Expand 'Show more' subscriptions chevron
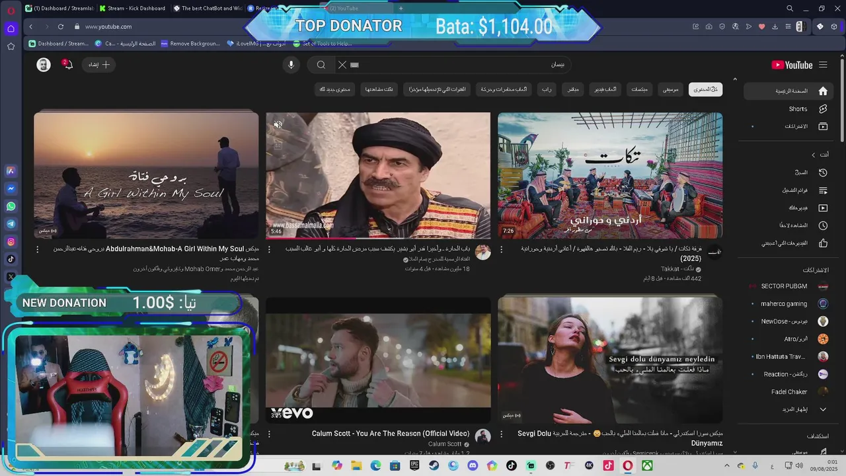This screenshot has width=846, height=476. point(823,409)
